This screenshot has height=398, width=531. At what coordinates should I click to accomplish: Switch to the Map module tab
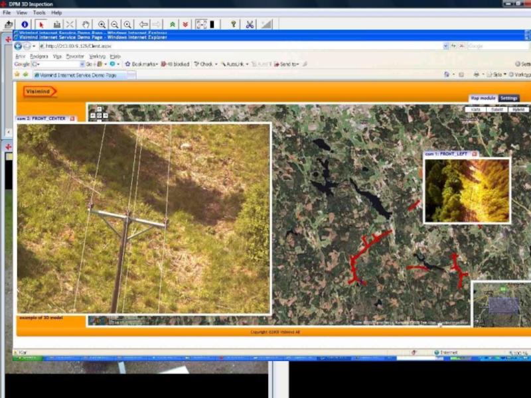(483, 98)
